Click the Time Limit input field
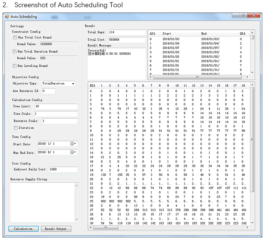 coord(56,107)
